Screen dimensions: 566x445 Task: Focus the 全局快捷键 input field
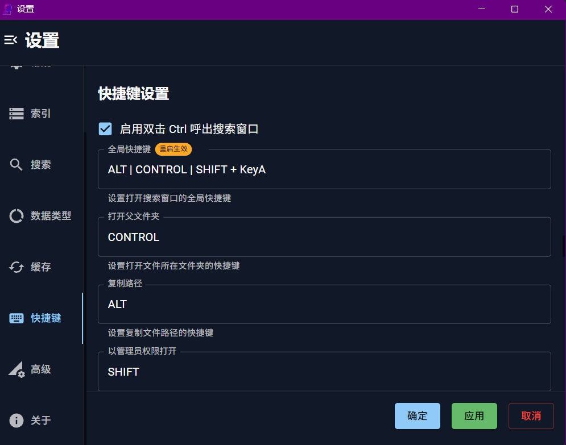(324, 169)
